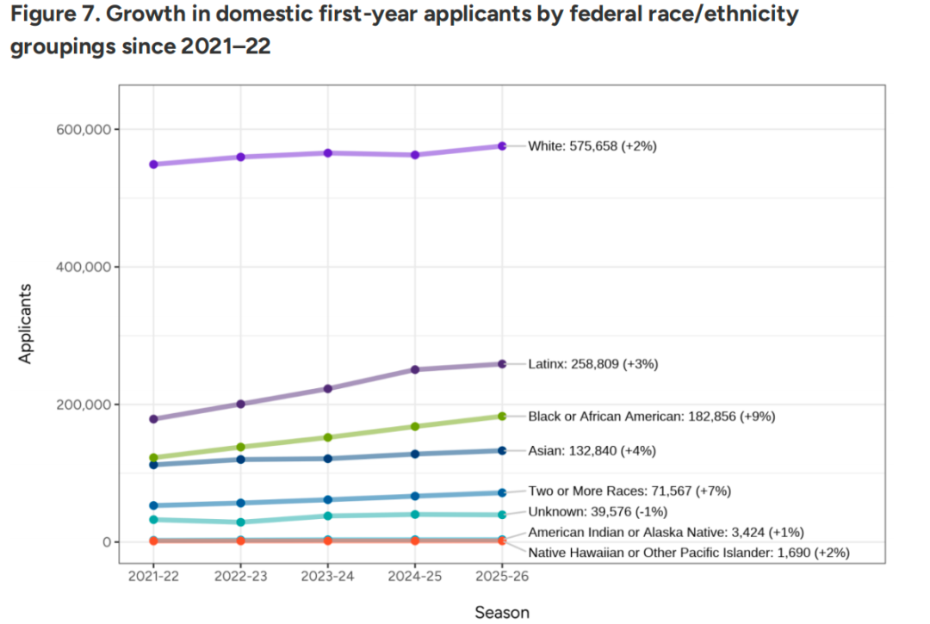Select the "Latinx: 258,809 (+3%)" label
The height and width of the screenshot is (624, 930).
point(592,364)
